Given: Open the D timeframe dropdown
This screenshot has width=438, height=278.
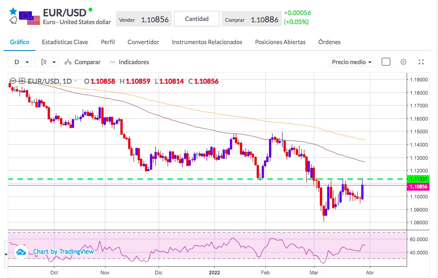Looking at the screenshot, I should coord(20,62).
